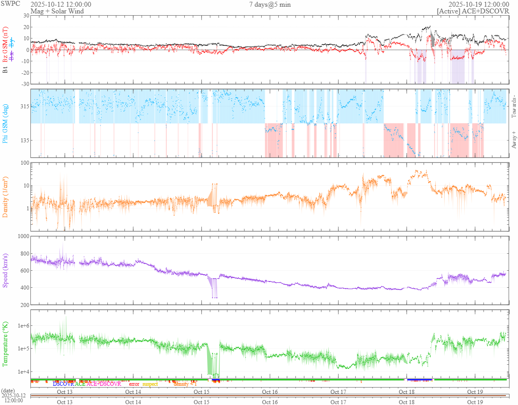Click the 800 tick on Speed axis

coord(25,254)
